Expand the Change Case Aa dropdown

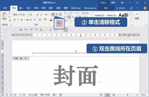click(x=47, y=14)
